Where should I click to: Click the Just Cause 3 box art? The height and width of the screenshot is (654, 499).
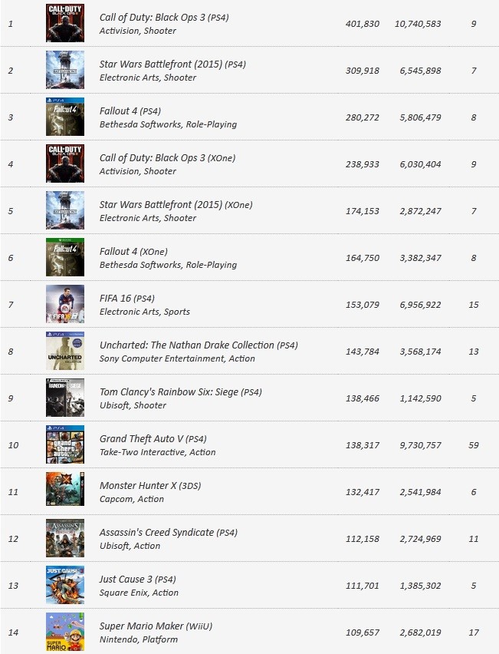[x=65, y=585]
